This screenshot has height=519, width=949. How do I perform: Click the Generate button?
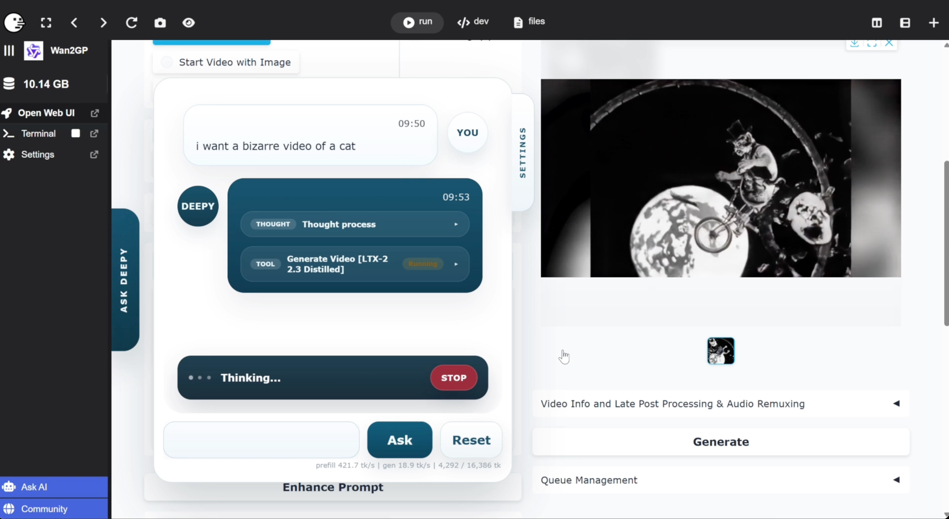pyautogui.click(x=720, y=442)
